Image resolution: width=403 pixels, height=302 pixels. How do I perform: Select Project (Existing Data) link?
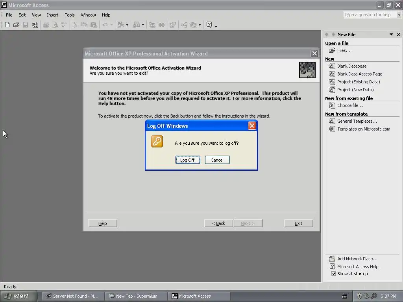pos(358,82)
